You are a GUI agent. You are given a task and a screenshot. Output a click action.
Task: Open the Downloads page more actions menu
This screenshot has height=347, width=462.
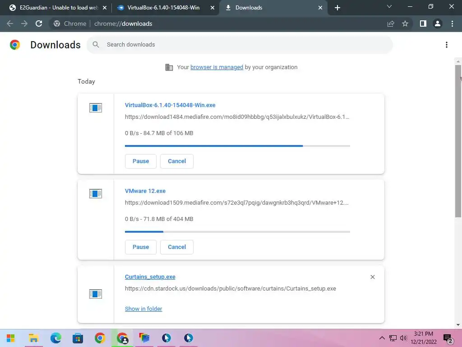tap(447, 45)
